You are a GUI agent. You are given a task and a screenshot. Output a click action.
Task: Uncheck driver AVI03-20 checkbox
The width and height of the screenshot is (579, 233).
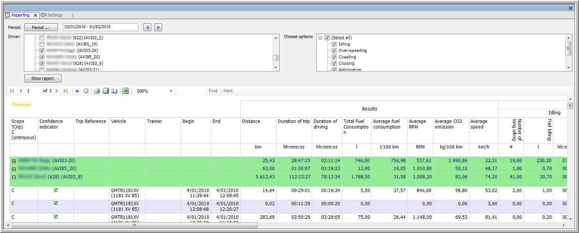(x=42, y=51)
